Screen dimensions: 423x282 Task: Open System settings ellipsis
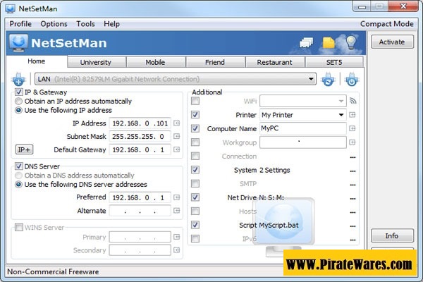(x=352, y=171)
